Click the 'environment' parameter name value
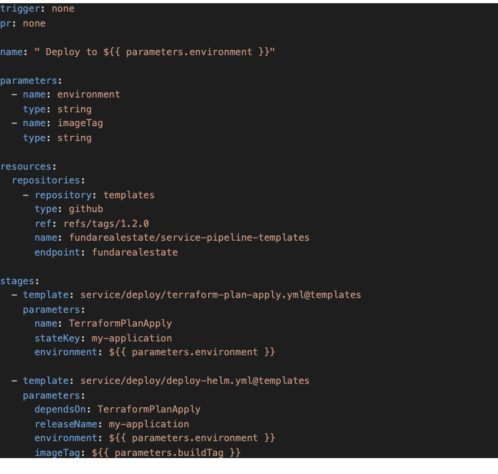The width and height of the screenshot is (498, 474). click(x=88, y=94)
